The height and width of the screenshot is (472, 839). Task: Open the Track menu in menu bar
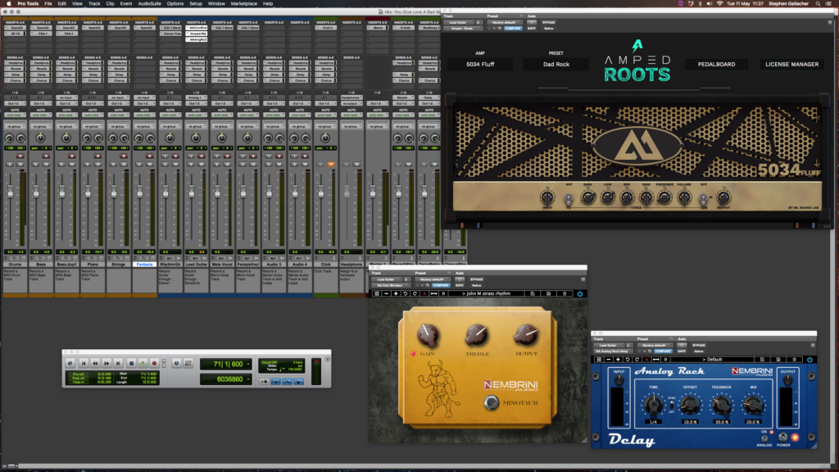94,4
